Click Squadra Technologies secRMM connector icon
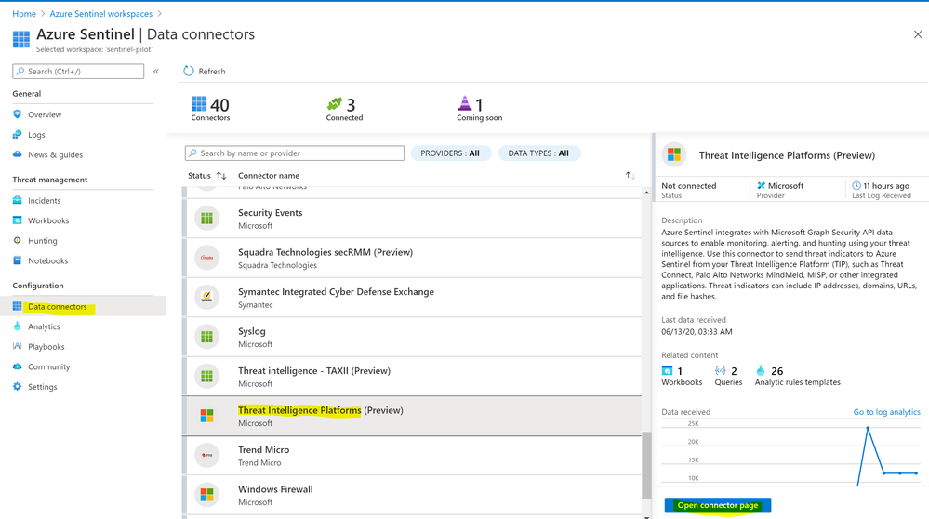This screenshot has width=929, height=519. [206, 258]
